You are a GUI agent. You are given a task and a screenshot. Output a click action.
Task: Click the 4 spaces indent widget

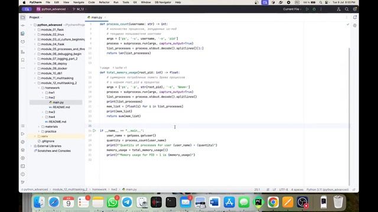click(297, 190)
